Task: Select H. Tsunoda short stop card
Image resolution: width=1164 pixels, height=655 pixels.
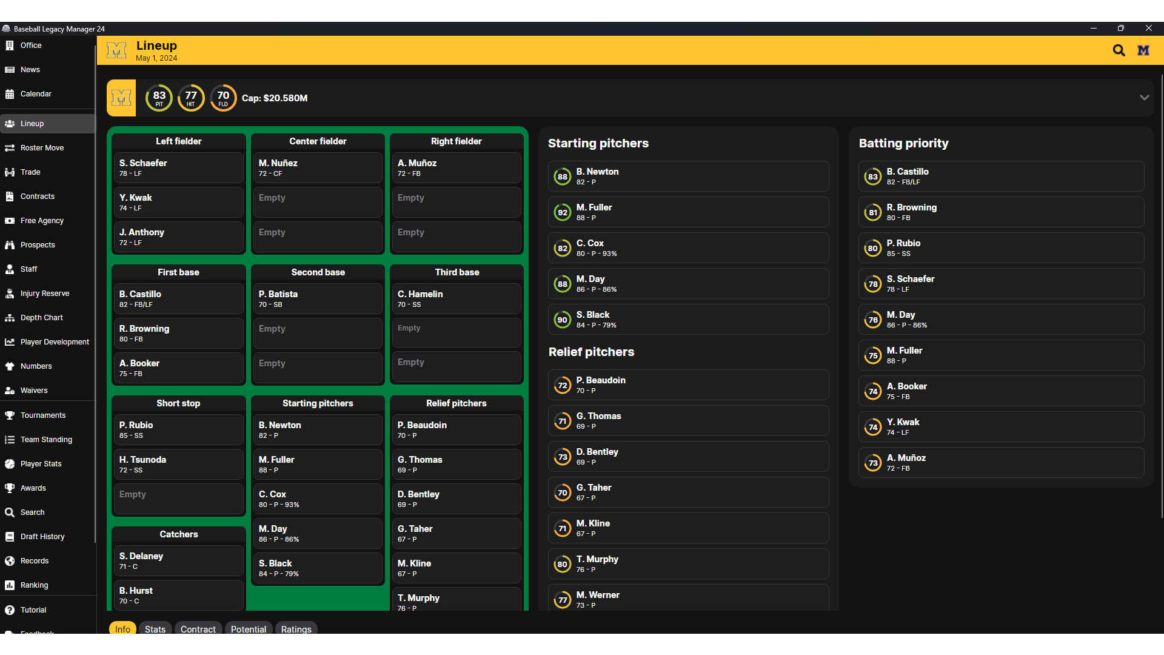Action: point(179,465)
